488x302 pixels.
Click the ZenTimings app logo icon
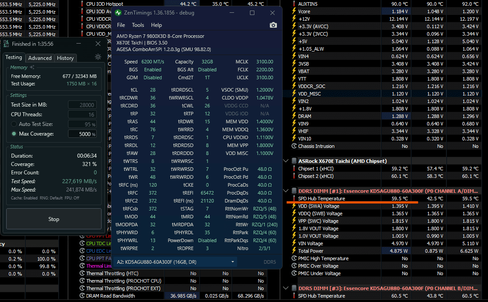click(118, 13)
